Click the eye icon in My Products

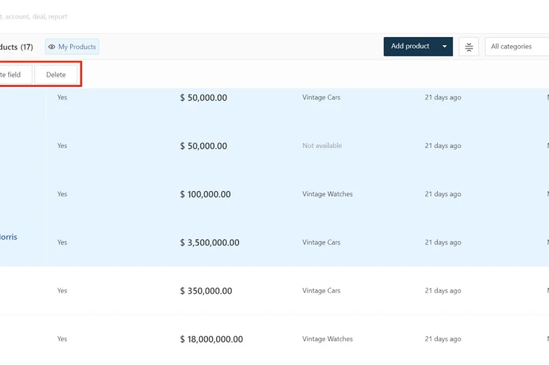tap(52, 47)
